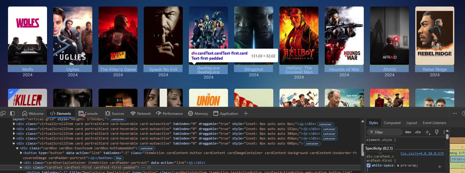
Task: Click the new style rule plus icon
Action: [x=428, y=132]
